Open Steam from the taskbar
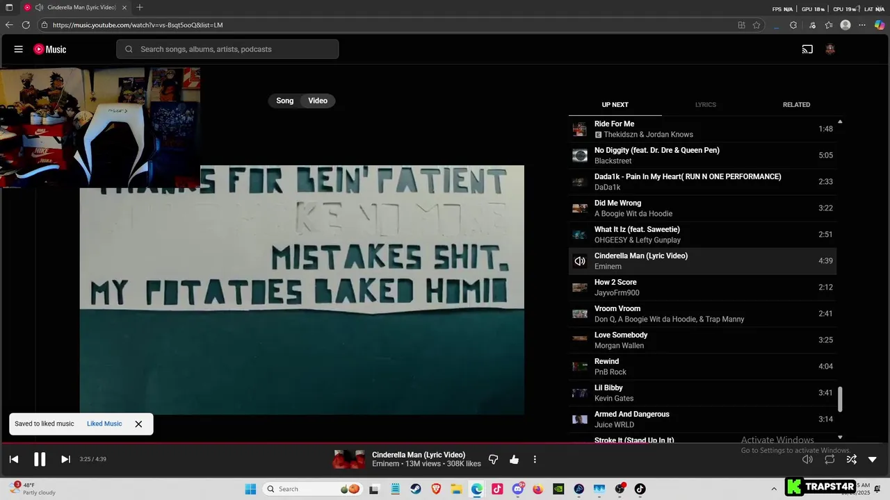The height and width of the screenshot is (500, 890). pos(415,489)
